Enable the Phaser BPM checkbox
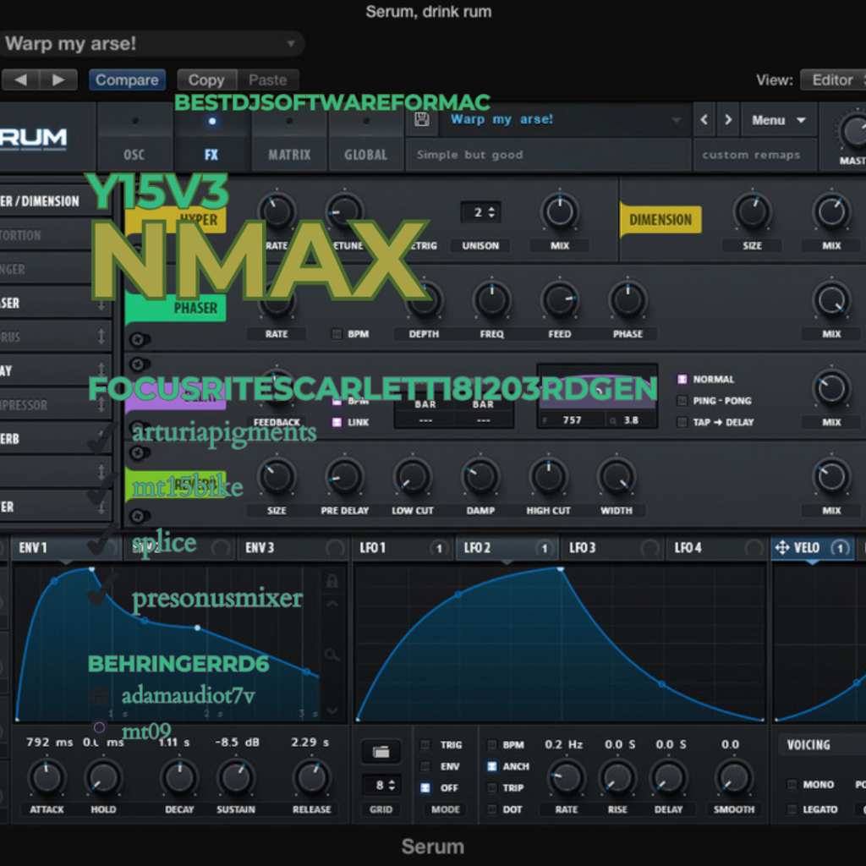The width and height of the screenshot is (866, 866). pyautogui.click(x=337, y=333)
